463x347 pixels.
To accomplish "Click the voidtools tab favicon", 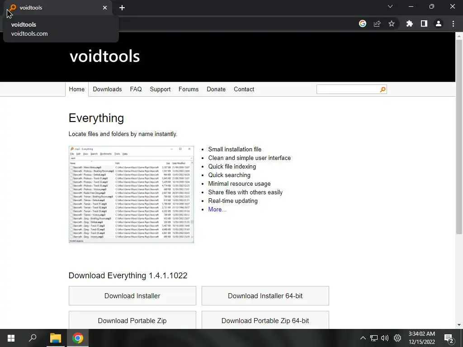I will (13, 7).
